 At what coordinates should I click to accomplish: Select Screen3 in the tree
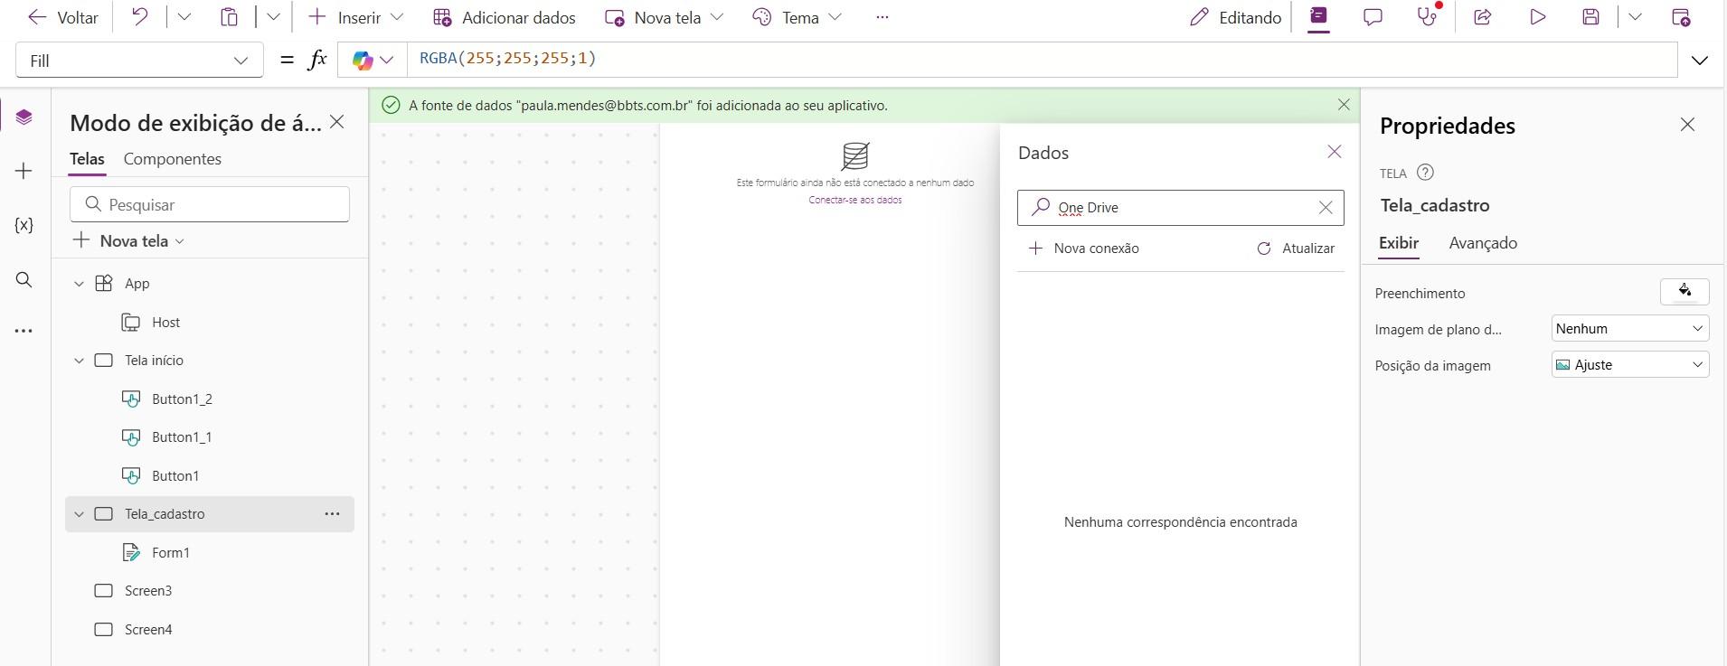click(x=148, y=591)
